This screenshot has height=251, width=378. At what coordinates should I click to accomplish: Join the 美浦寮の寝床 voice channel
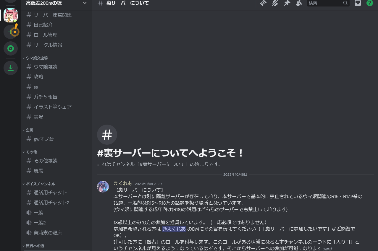click(48, 233)
